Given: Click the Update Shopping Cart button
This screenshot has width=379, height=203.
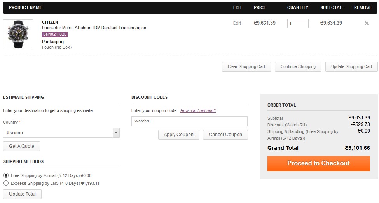Looking at the screenshot, I should 351,66.
